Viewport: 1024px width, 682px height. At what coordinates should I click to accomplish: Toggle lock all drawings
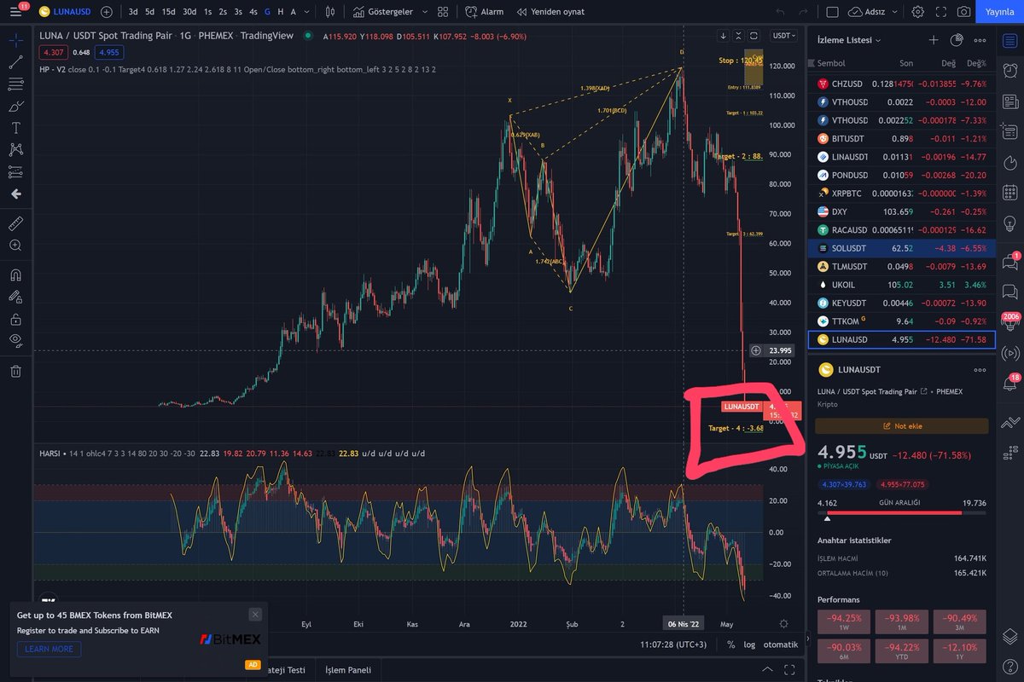coord(15,320)
